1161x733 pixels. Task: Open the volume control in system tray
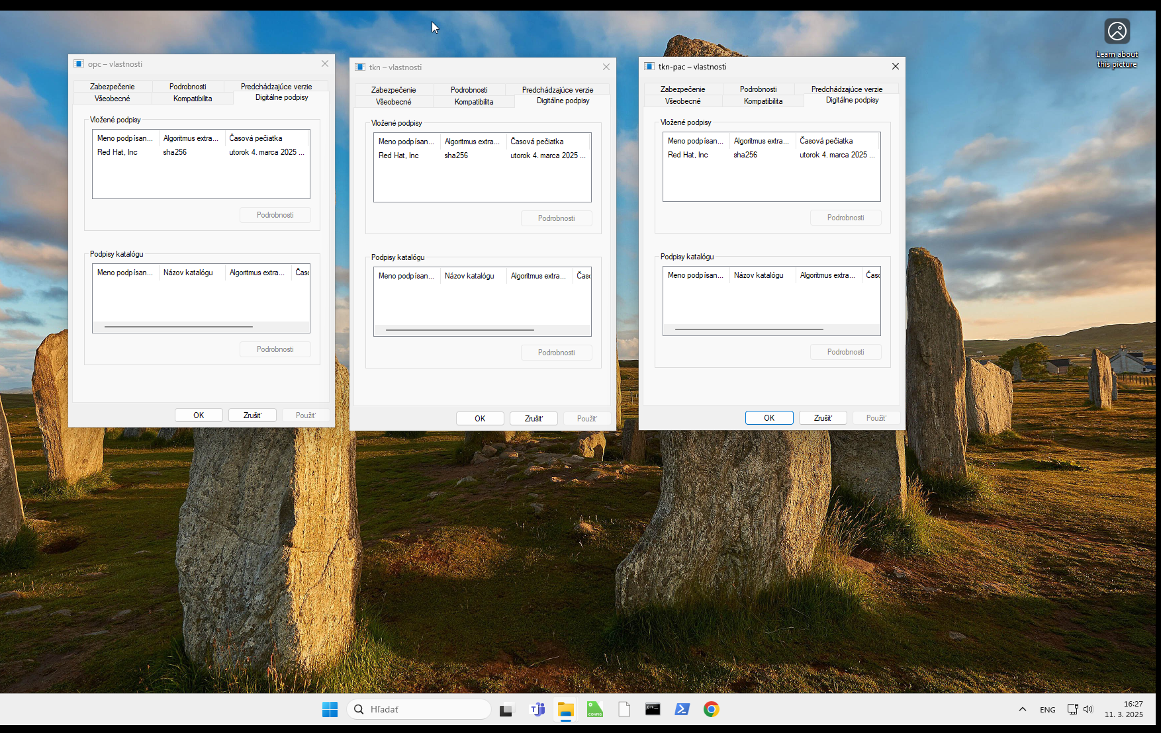1088,709
